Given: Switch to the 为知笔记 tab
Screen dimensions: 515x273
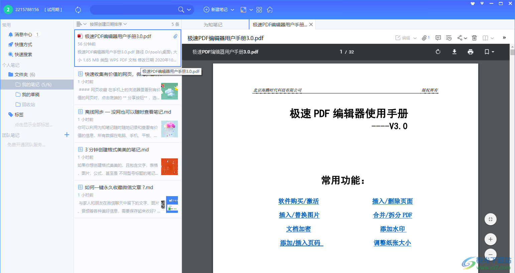Looking at the screenshot, I should click(x=213, y=25).
